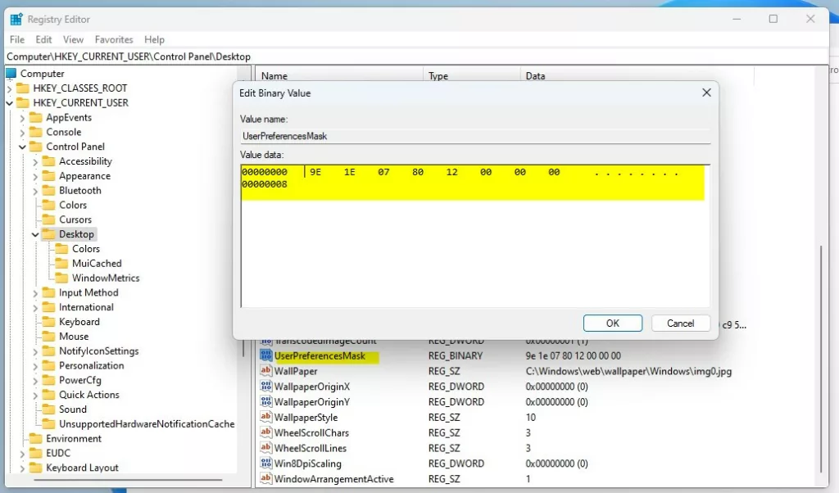Click the string icon beside WindowArrangementActive
The height and width of the screenshot is (493, 839).
tap(266, 478)
